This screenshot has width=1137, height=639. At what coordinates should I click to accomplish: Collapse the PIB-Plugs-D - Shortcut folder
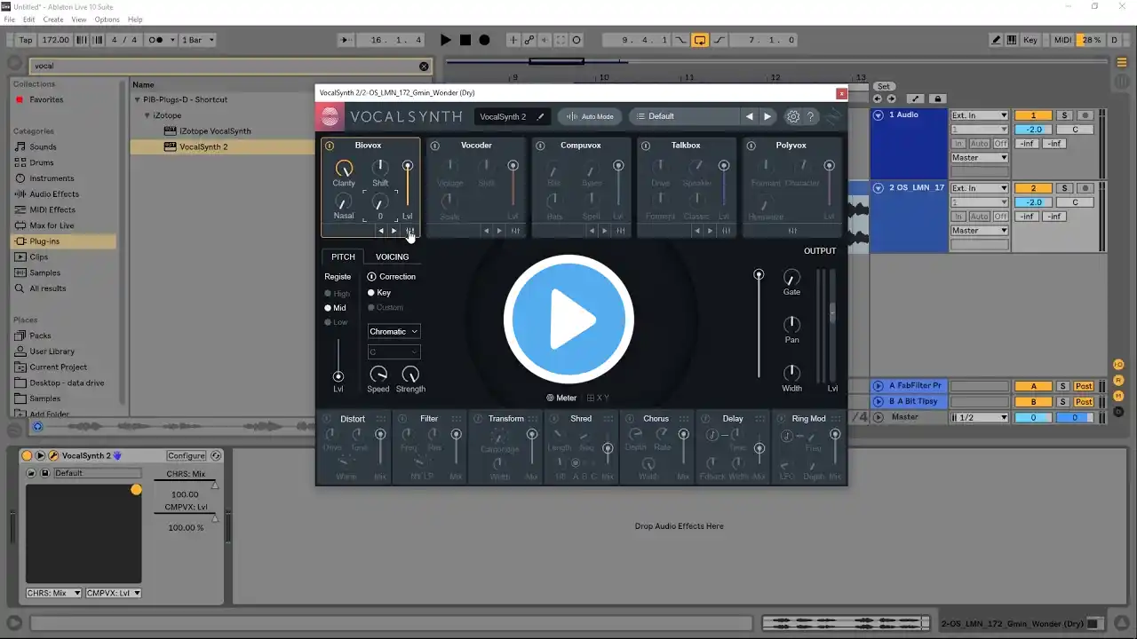point(137,99)
